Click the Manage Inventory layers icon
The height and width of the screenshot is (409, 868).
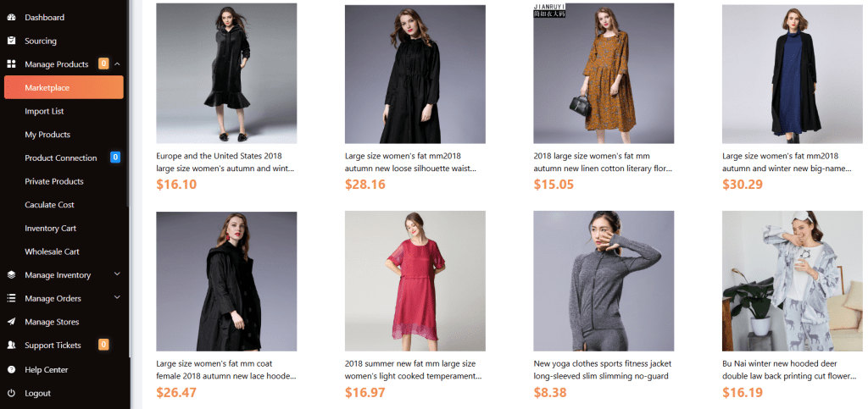tap(11, 275)
